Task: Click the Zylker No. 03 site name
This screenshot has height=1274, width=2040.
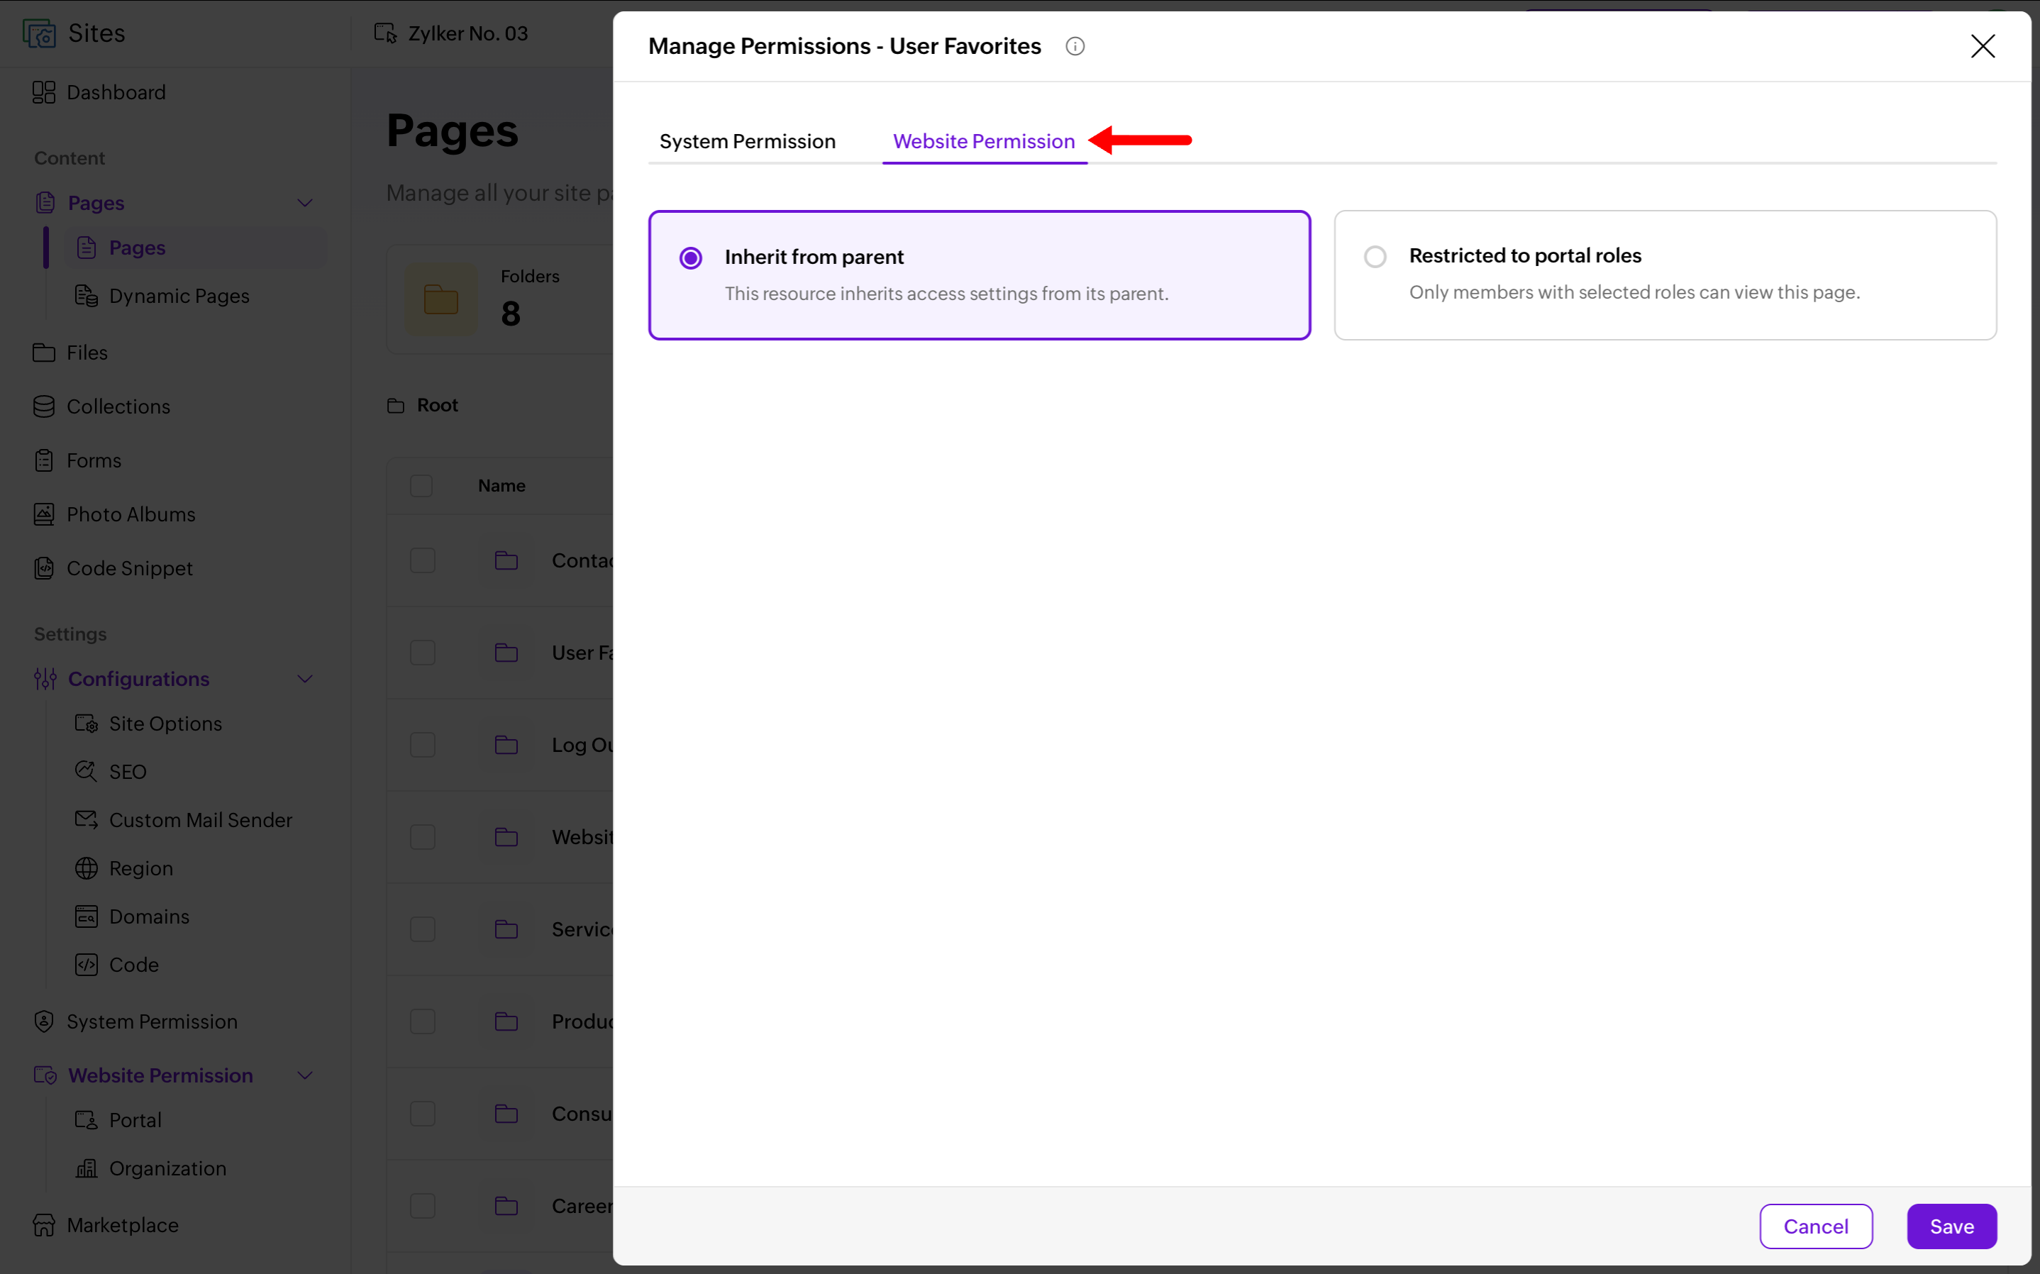Action: tap(468, 34)
